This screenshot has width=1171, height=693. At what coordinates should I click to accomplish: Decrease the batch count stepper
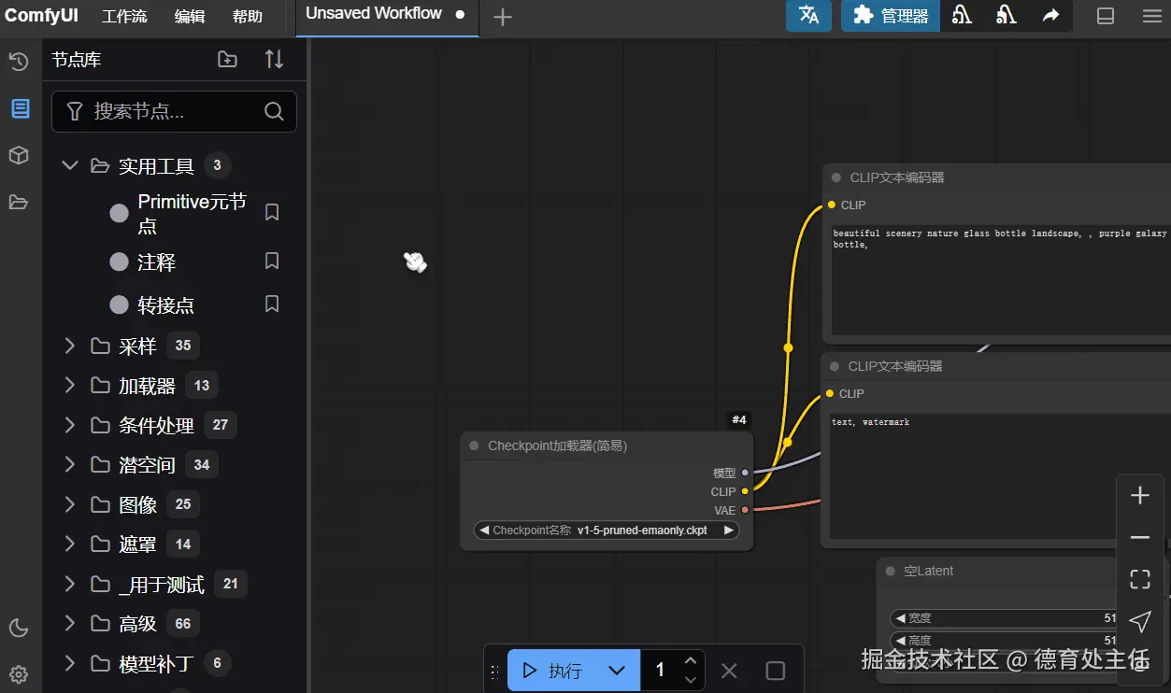[691, 680]
